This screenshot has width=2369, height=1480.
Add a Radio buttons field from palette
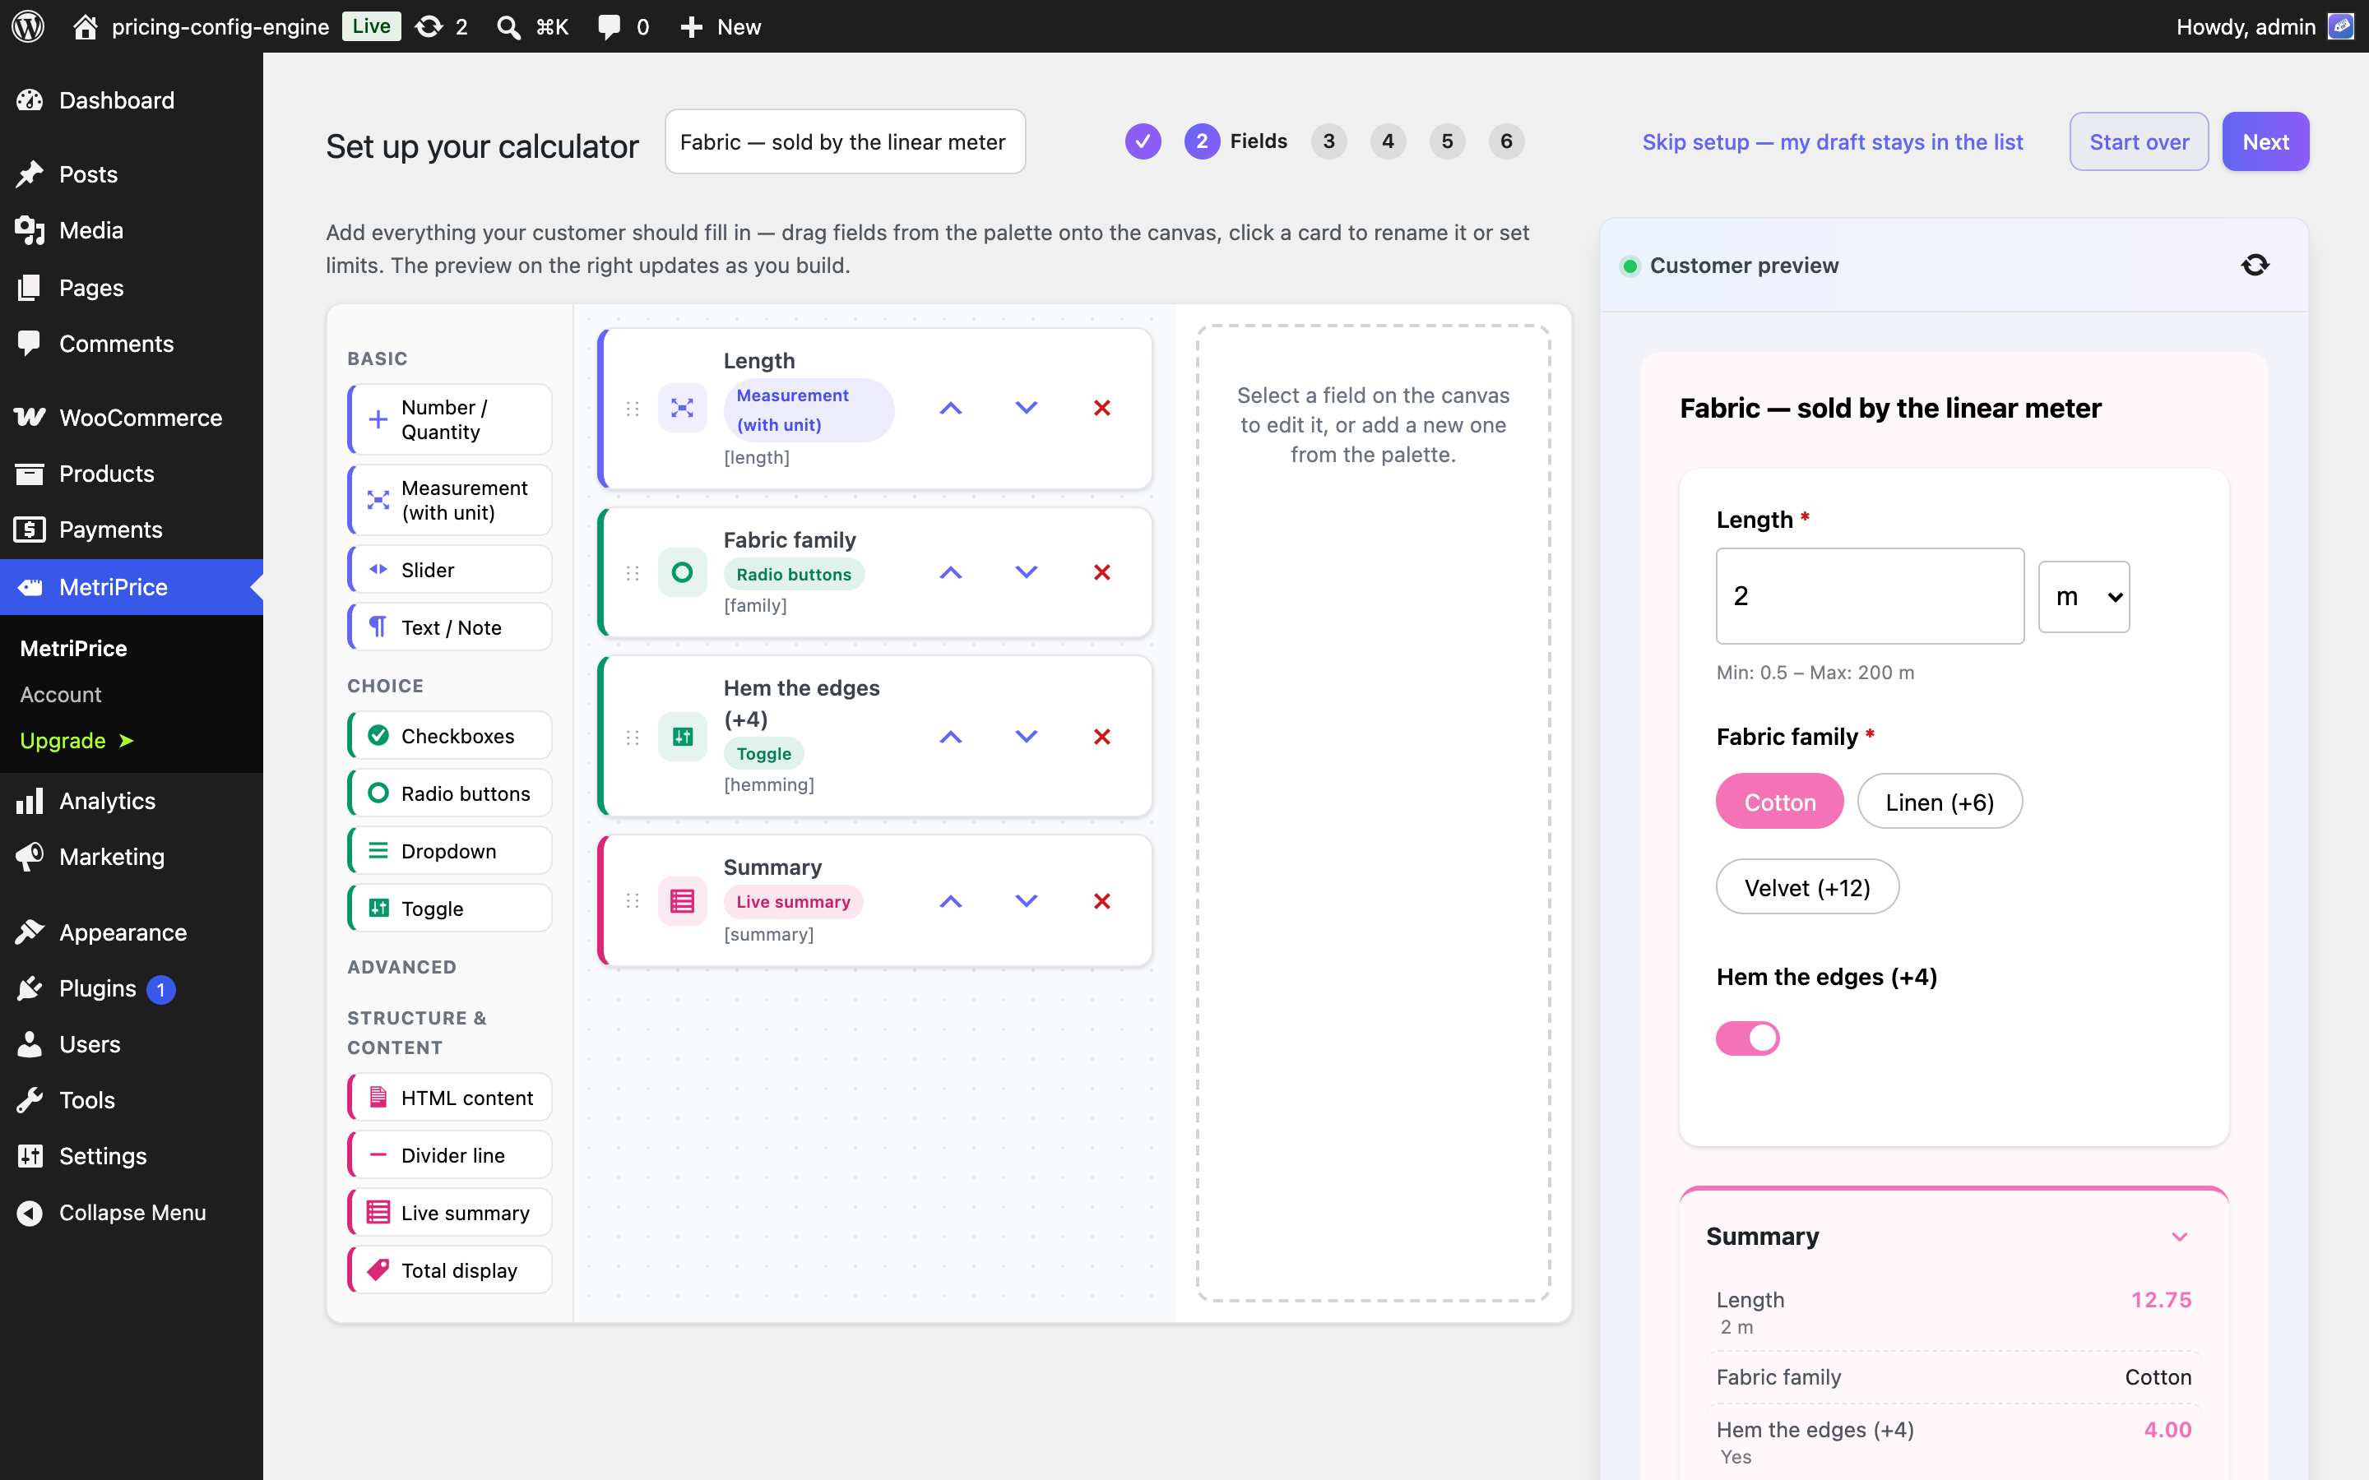pos(450,793)
